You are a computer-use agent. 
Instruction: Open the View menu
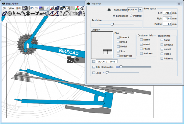[11, 8]
